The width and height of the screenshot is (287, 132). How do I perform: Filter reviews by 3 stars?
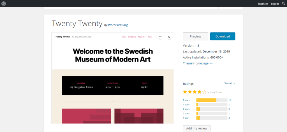tap(186, 109)
